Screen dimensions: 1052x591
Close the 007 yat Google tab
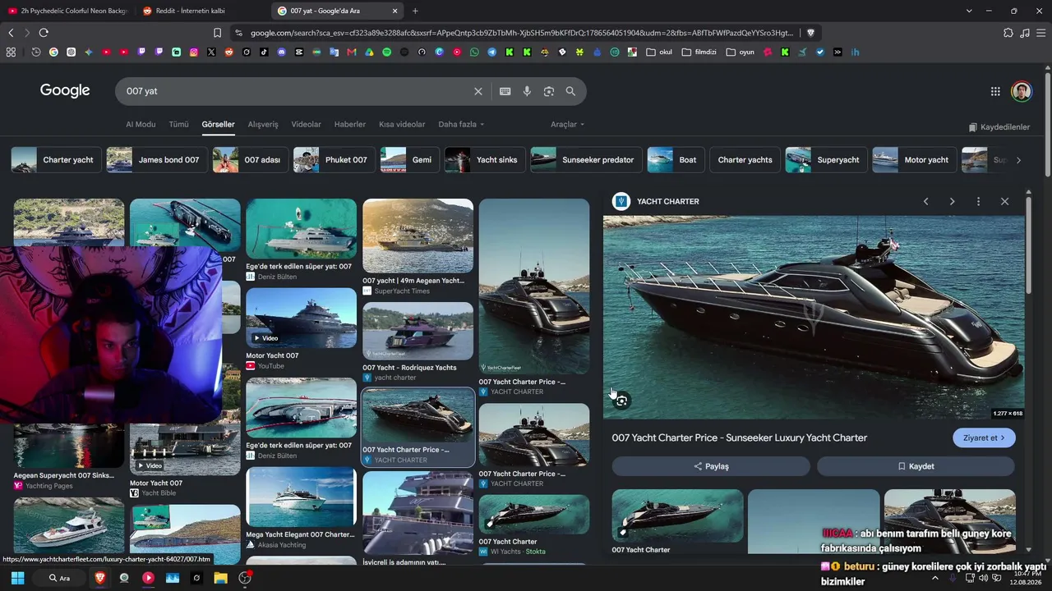coord(394,11)
